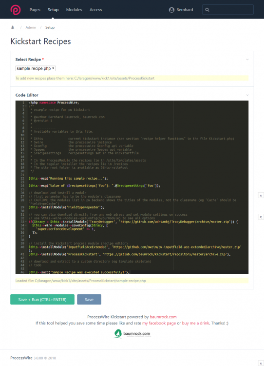This screenshot has height=366, width=264.
Task: Fold the saveConfig block at line 34
Action: tap(26, 225)
